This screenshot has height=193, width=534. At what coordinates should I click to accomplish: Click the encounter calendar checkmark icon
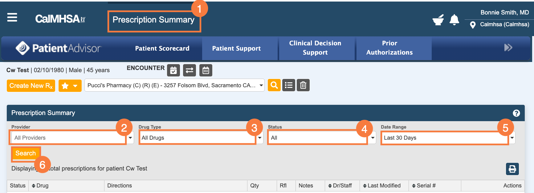pos(173,70)
